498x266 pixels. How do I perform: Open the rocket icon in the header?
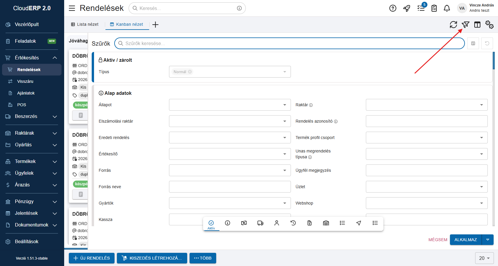[407, 8]
